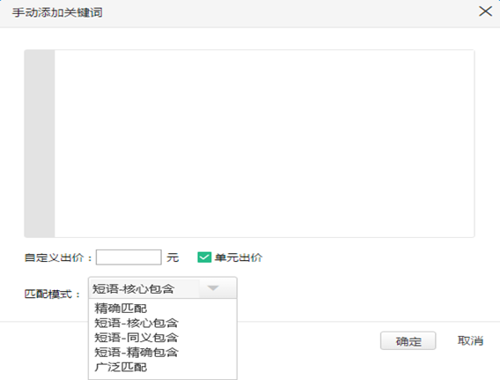Select the 短语-精确包含 match option
This screenshot has width=500, height=380.
click(136, 352)
